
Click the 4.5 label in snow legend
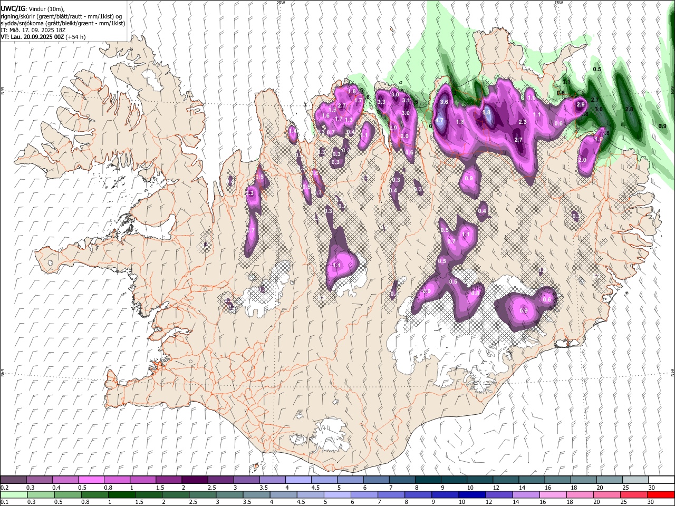315,488
